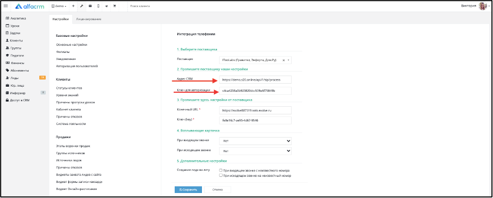Open the При входящем звонке dropdown
The image size is (493, 198).
255,141
